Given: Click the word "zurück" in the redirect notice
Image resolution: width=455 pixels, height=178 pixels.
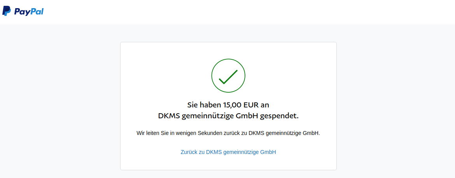Looking at the screenshot, I should 231,133.
